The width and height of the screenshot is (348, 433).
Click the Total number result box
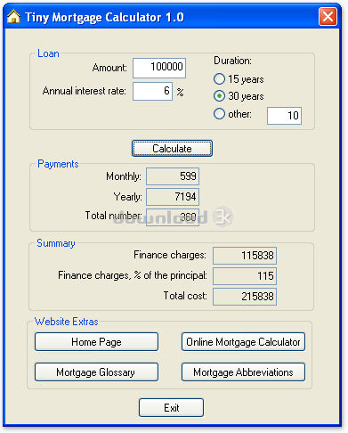pos(173,217)
